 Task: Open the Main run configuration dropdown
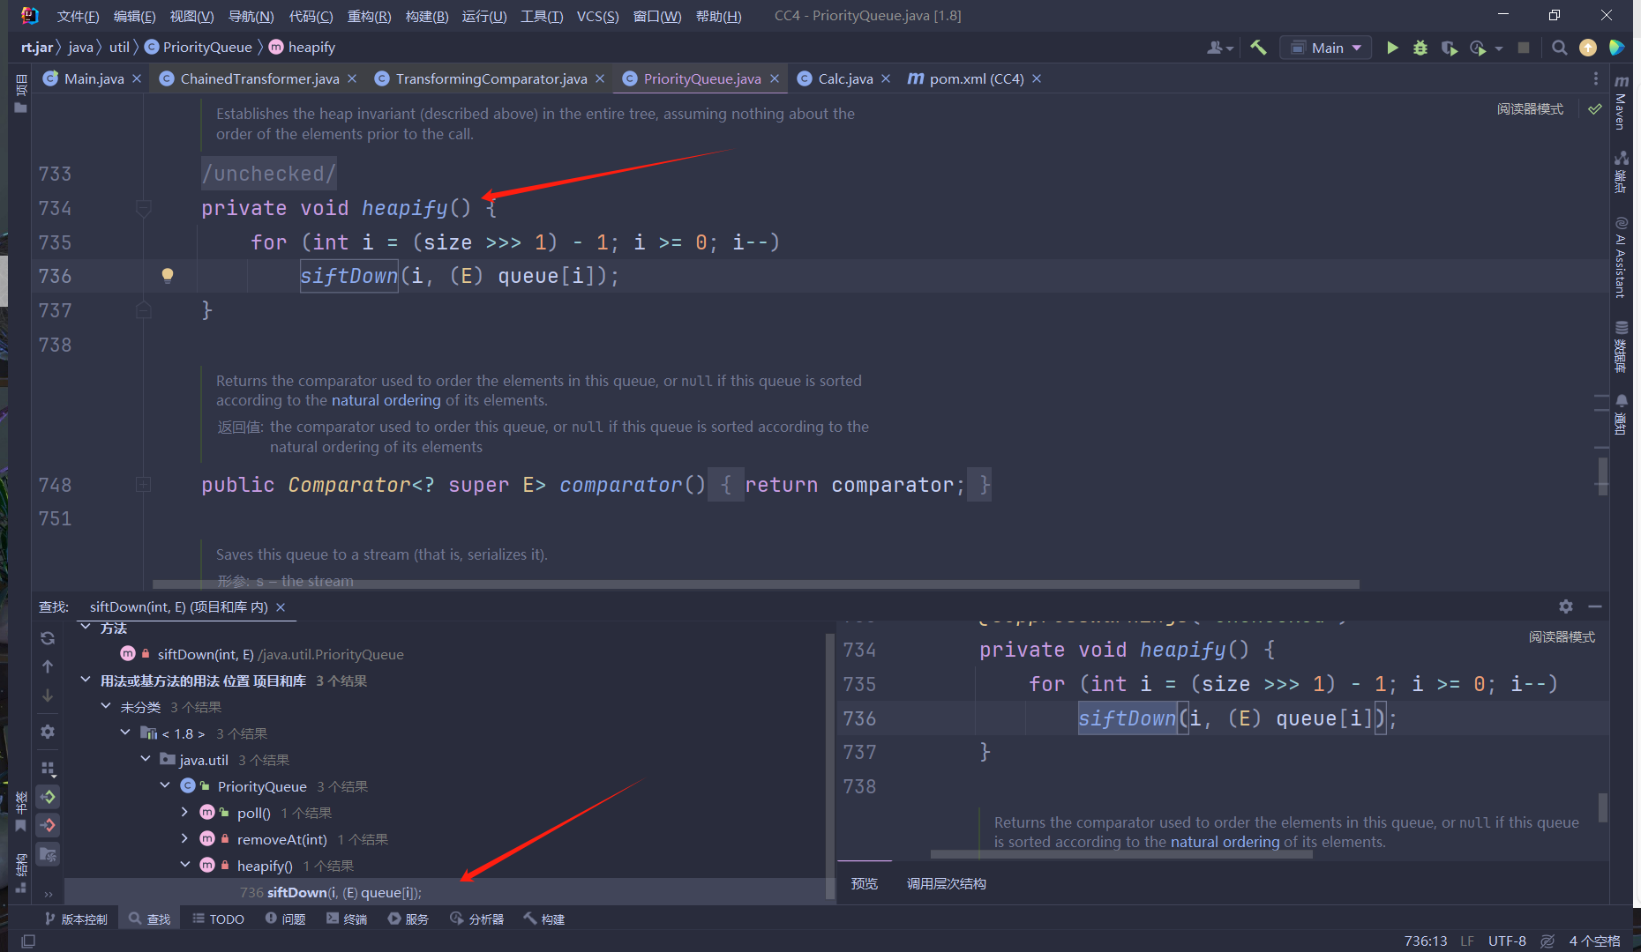pyautogui.click(x=1357, y=47)
